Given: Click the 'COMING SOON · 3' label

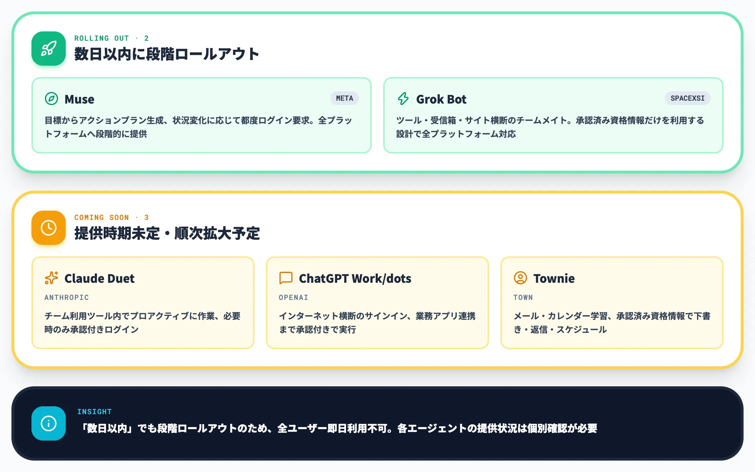Looking at the screenshot, I should pos(112,217).
